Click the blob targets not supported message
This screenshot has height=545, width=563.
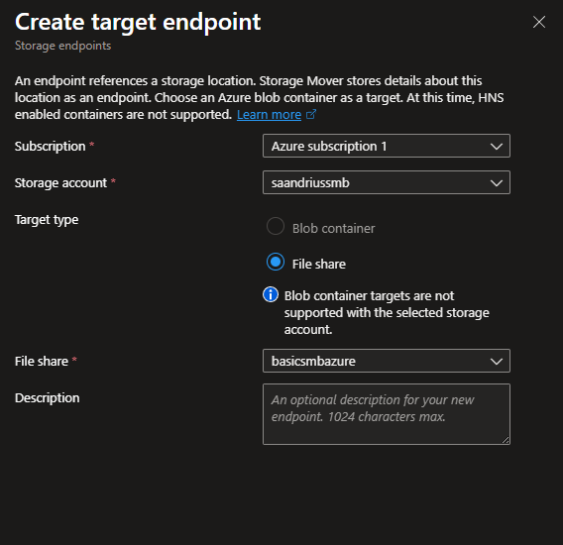(x=387, y=313)
